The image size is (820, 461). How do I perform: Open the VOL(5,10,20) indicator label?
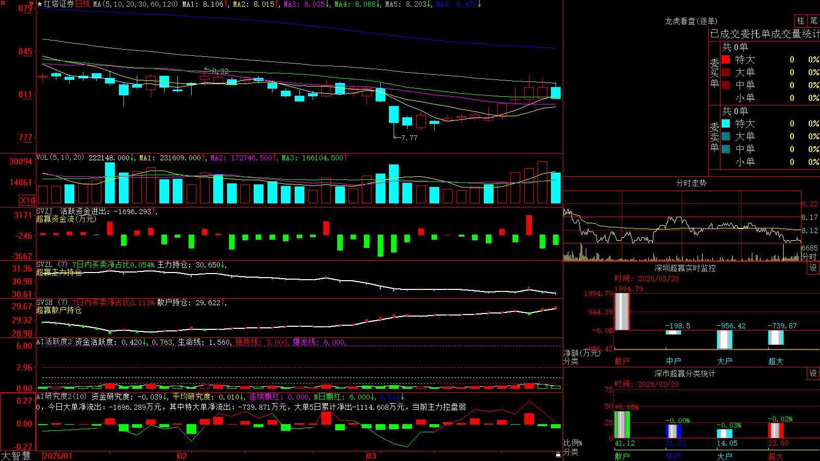(x=60, y=157)
